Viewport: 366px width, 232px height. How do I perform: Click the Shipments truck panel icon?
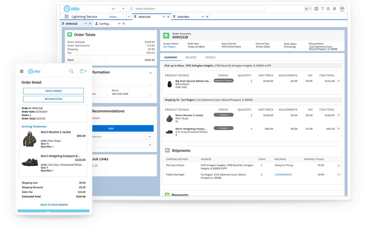tap(167, 151)
